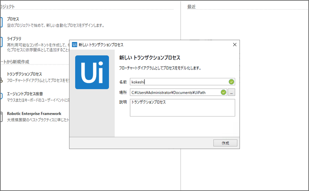Click the 場所 label

123,92
